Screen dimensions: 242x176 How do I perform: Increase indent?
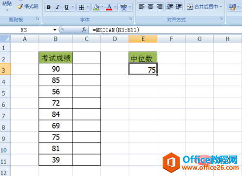point(179,7)
